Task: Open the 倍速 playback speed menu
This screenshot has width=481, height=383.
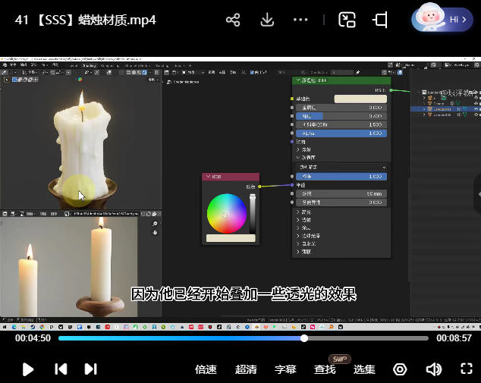Action: click(x=206, y=369)
